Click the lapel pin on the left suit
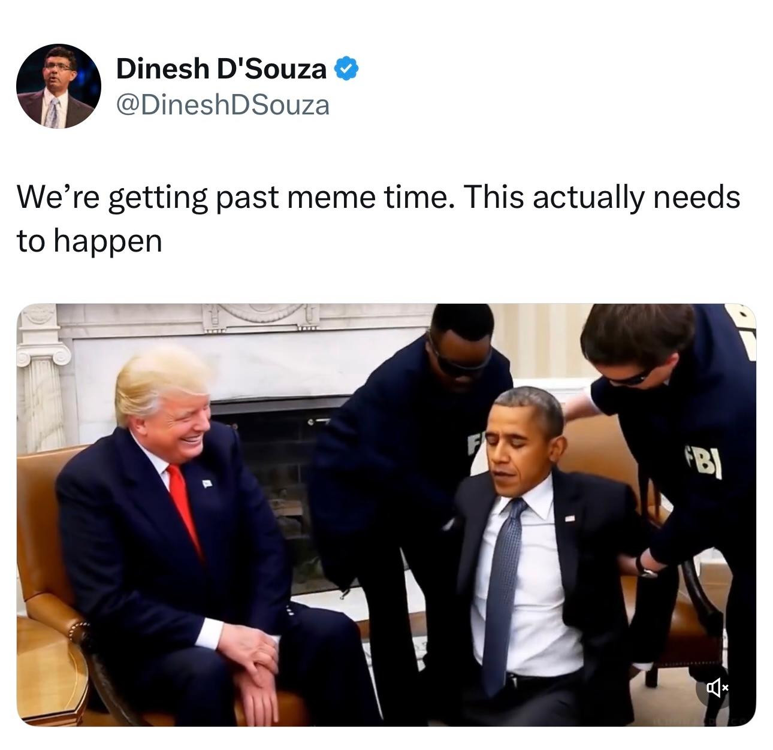This screenshot has height=750, width=773. (x=207, y=482)
